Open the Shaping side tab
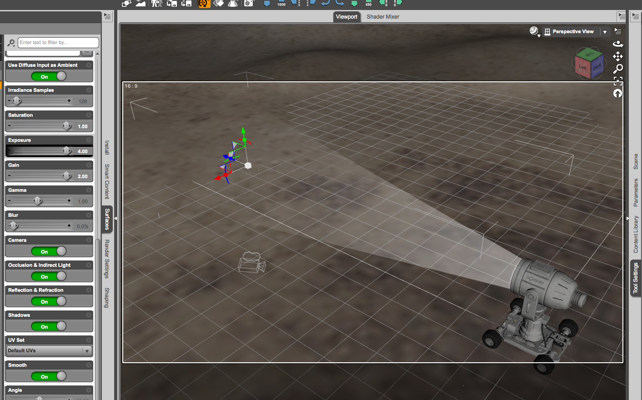The height and width of the screenshot is (400, 642). pyautogui.click(x=107, y=298)
